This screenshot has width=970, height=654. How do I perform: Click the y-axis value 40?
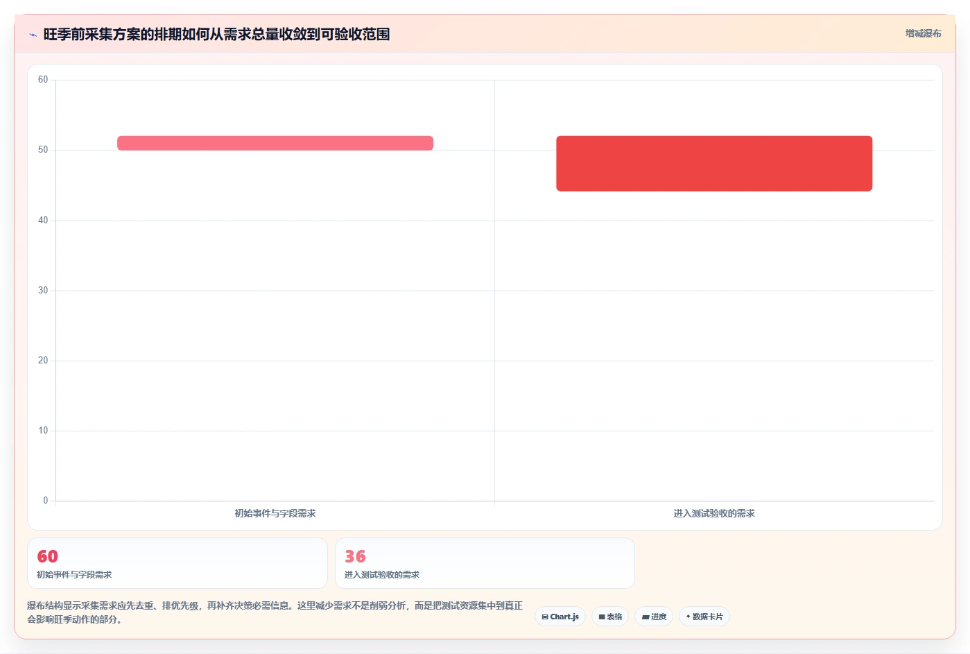43,221
